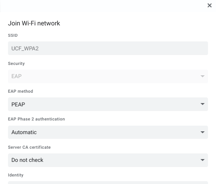Viewport: 216px width, 184px height.
Task: Open the Security dropdown showing EAP
Action: (108, 76)
